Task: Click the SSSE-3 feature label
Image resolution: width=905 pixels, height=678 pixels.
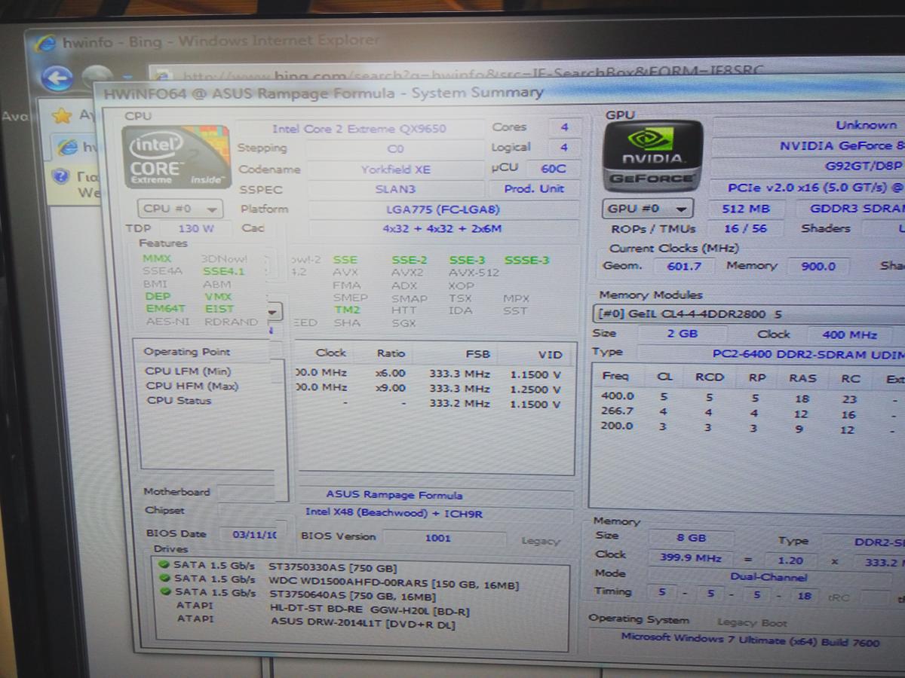Action: pos(526,260)
